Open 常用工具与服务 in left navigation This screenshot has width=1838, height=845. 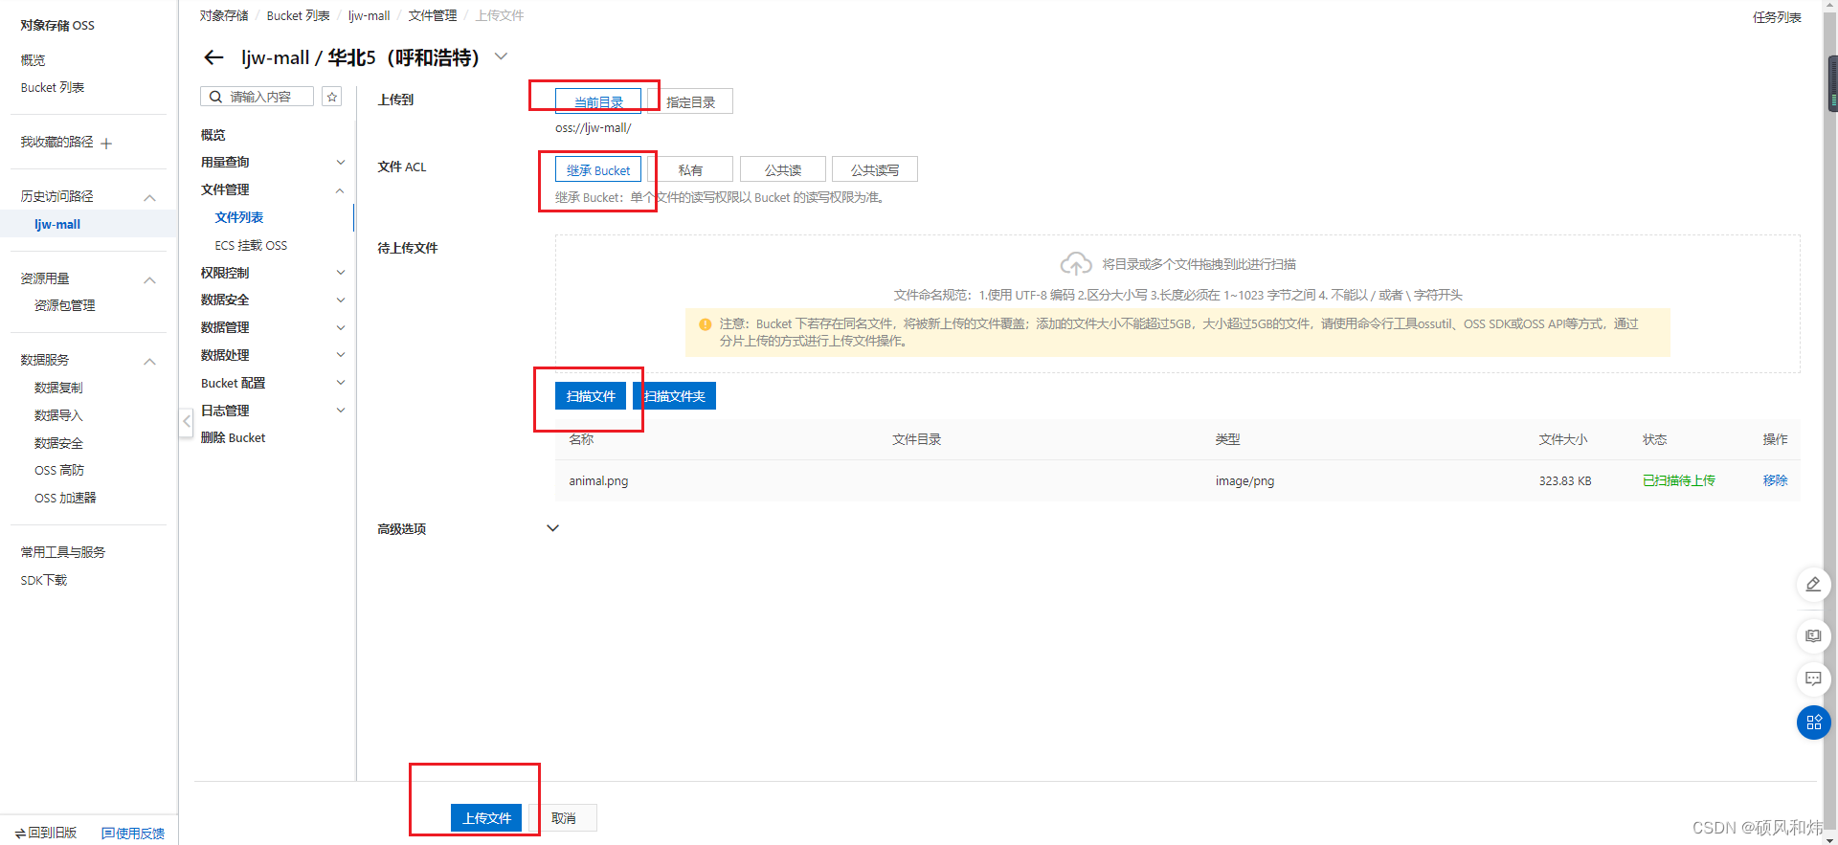(x=63, y=552)
